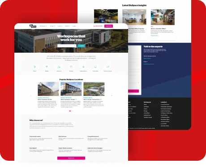
Task: Open the first location photo, the brick building
Action: click(x=48, y=89)
